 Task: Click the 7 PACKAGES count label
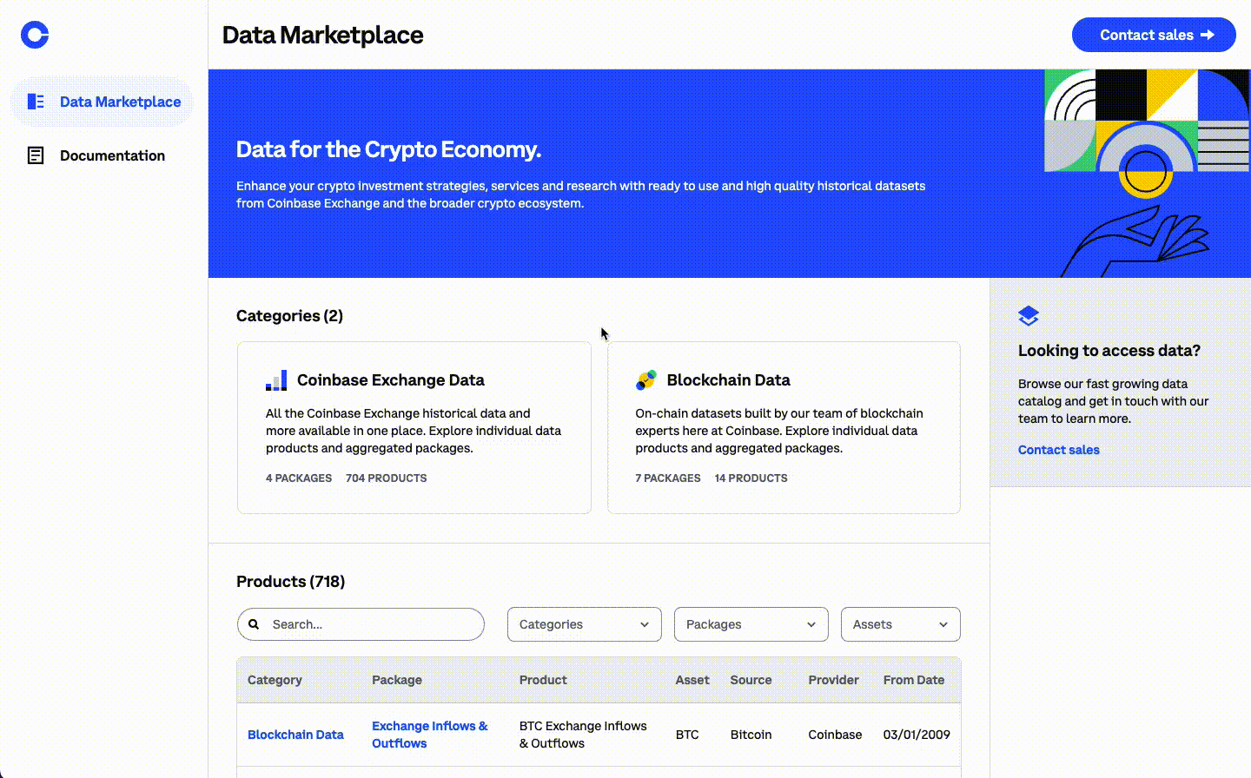pos(668,478)
